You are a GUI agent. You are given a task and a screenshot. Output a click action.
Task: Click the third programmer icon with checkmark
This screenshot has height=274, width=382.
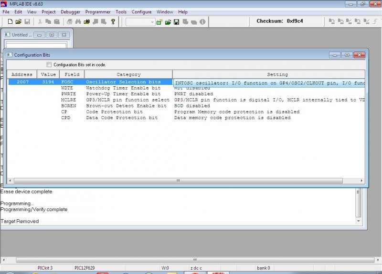tap(349, 21)
